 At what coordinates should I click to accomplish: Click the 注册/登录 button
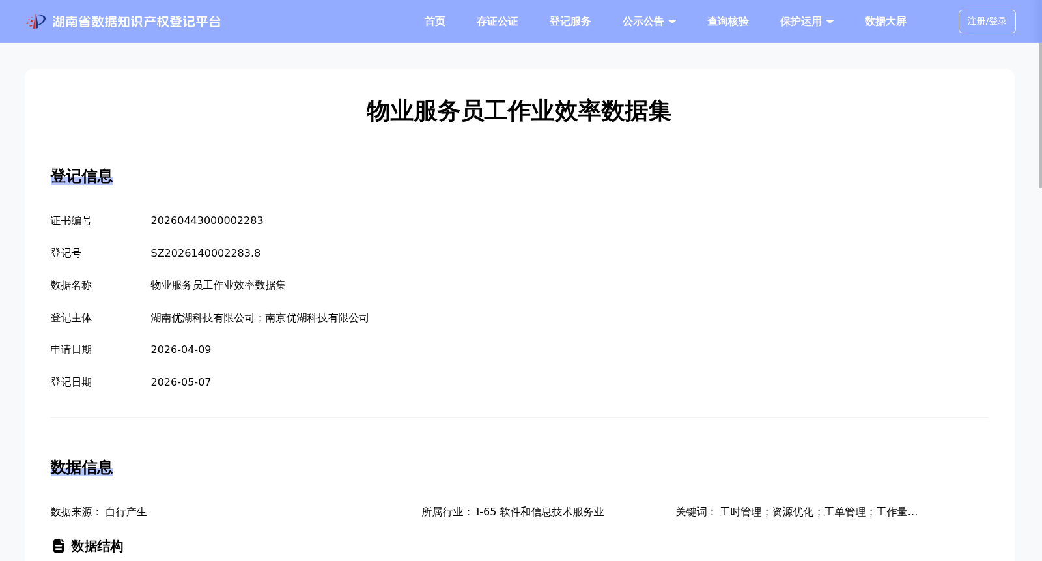(x=987, y=22)
